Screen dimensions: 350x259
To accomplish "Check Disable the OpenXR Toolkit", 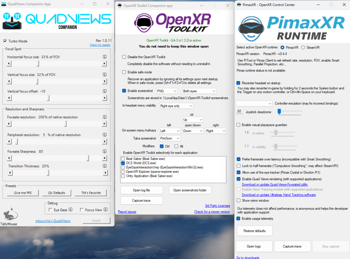I will 124,57.
